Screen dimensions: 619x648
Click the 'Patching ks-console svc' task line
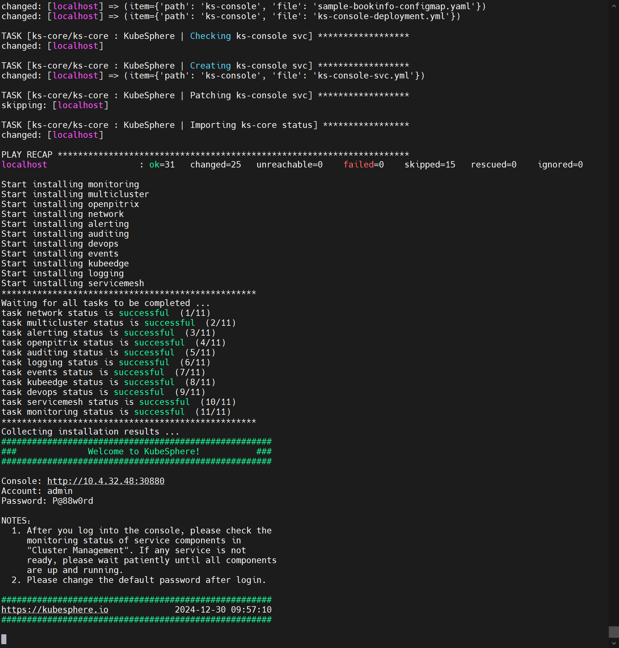205,95
